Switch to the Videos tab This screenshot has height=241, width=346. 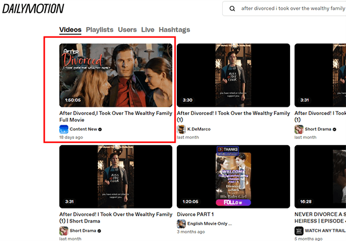pyautogui.click(x=70, y=30)
